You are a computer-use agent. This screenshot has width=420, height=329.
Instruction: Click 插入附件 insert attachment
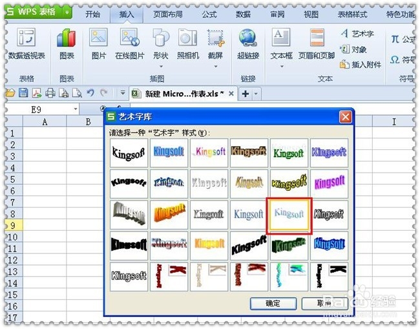[x=361, y=65]
